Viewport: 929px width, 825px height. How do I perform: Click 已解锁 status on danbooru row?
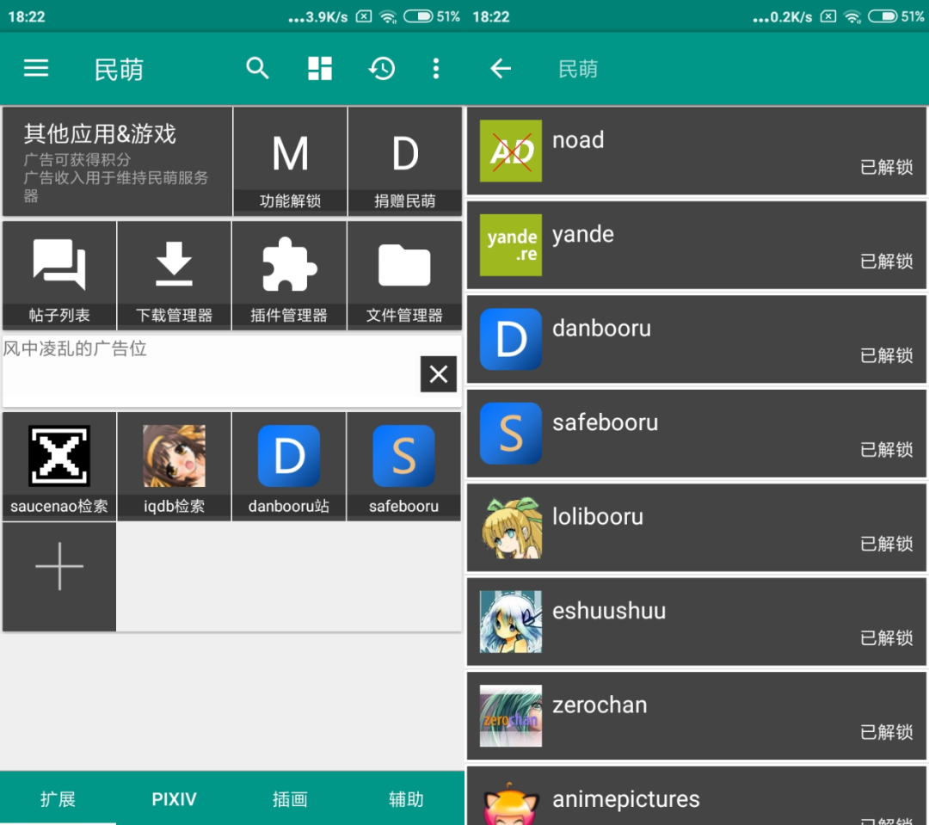tap(886, 355)
